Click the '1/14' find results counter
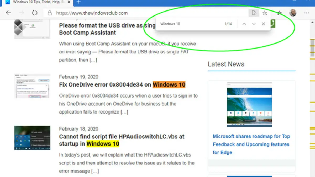Viewport: 315px width, 177px height. tap(228, 24)
